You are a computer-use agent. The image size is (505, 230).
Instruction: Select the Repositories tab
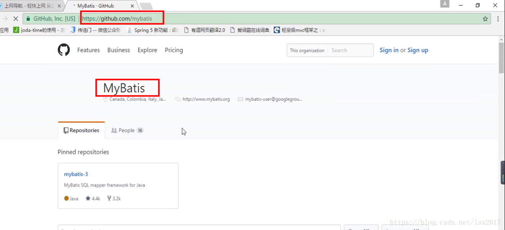[x=81, y=130]
